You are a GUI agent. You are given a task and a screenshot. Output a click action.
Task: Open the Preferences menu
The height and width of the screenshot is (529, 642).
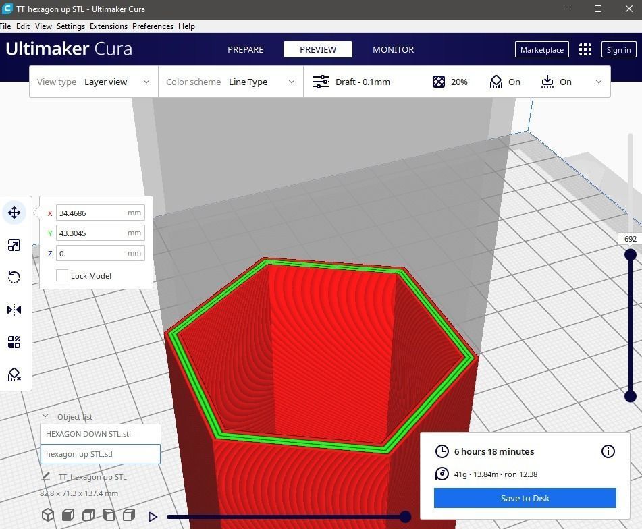point(153,26)
